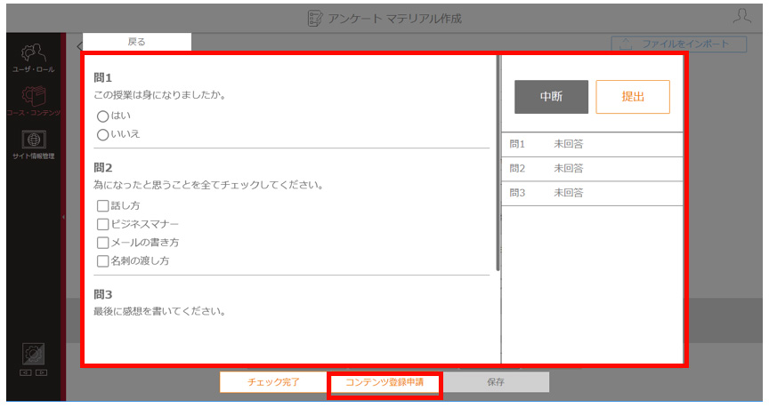Check the 話し方 checkbox
Screen dimensions: 769x408
102,205
